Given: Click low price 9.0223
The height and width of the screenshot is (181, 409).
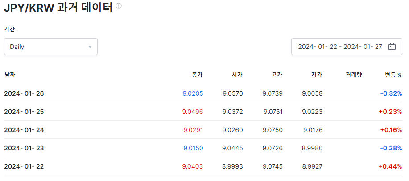Looking at the screenshot, I should (312, 112).
